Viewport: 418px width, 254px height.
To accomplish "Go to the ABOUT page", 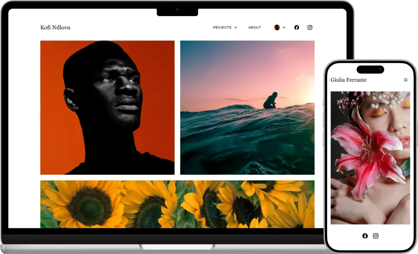I will (254, 28).
